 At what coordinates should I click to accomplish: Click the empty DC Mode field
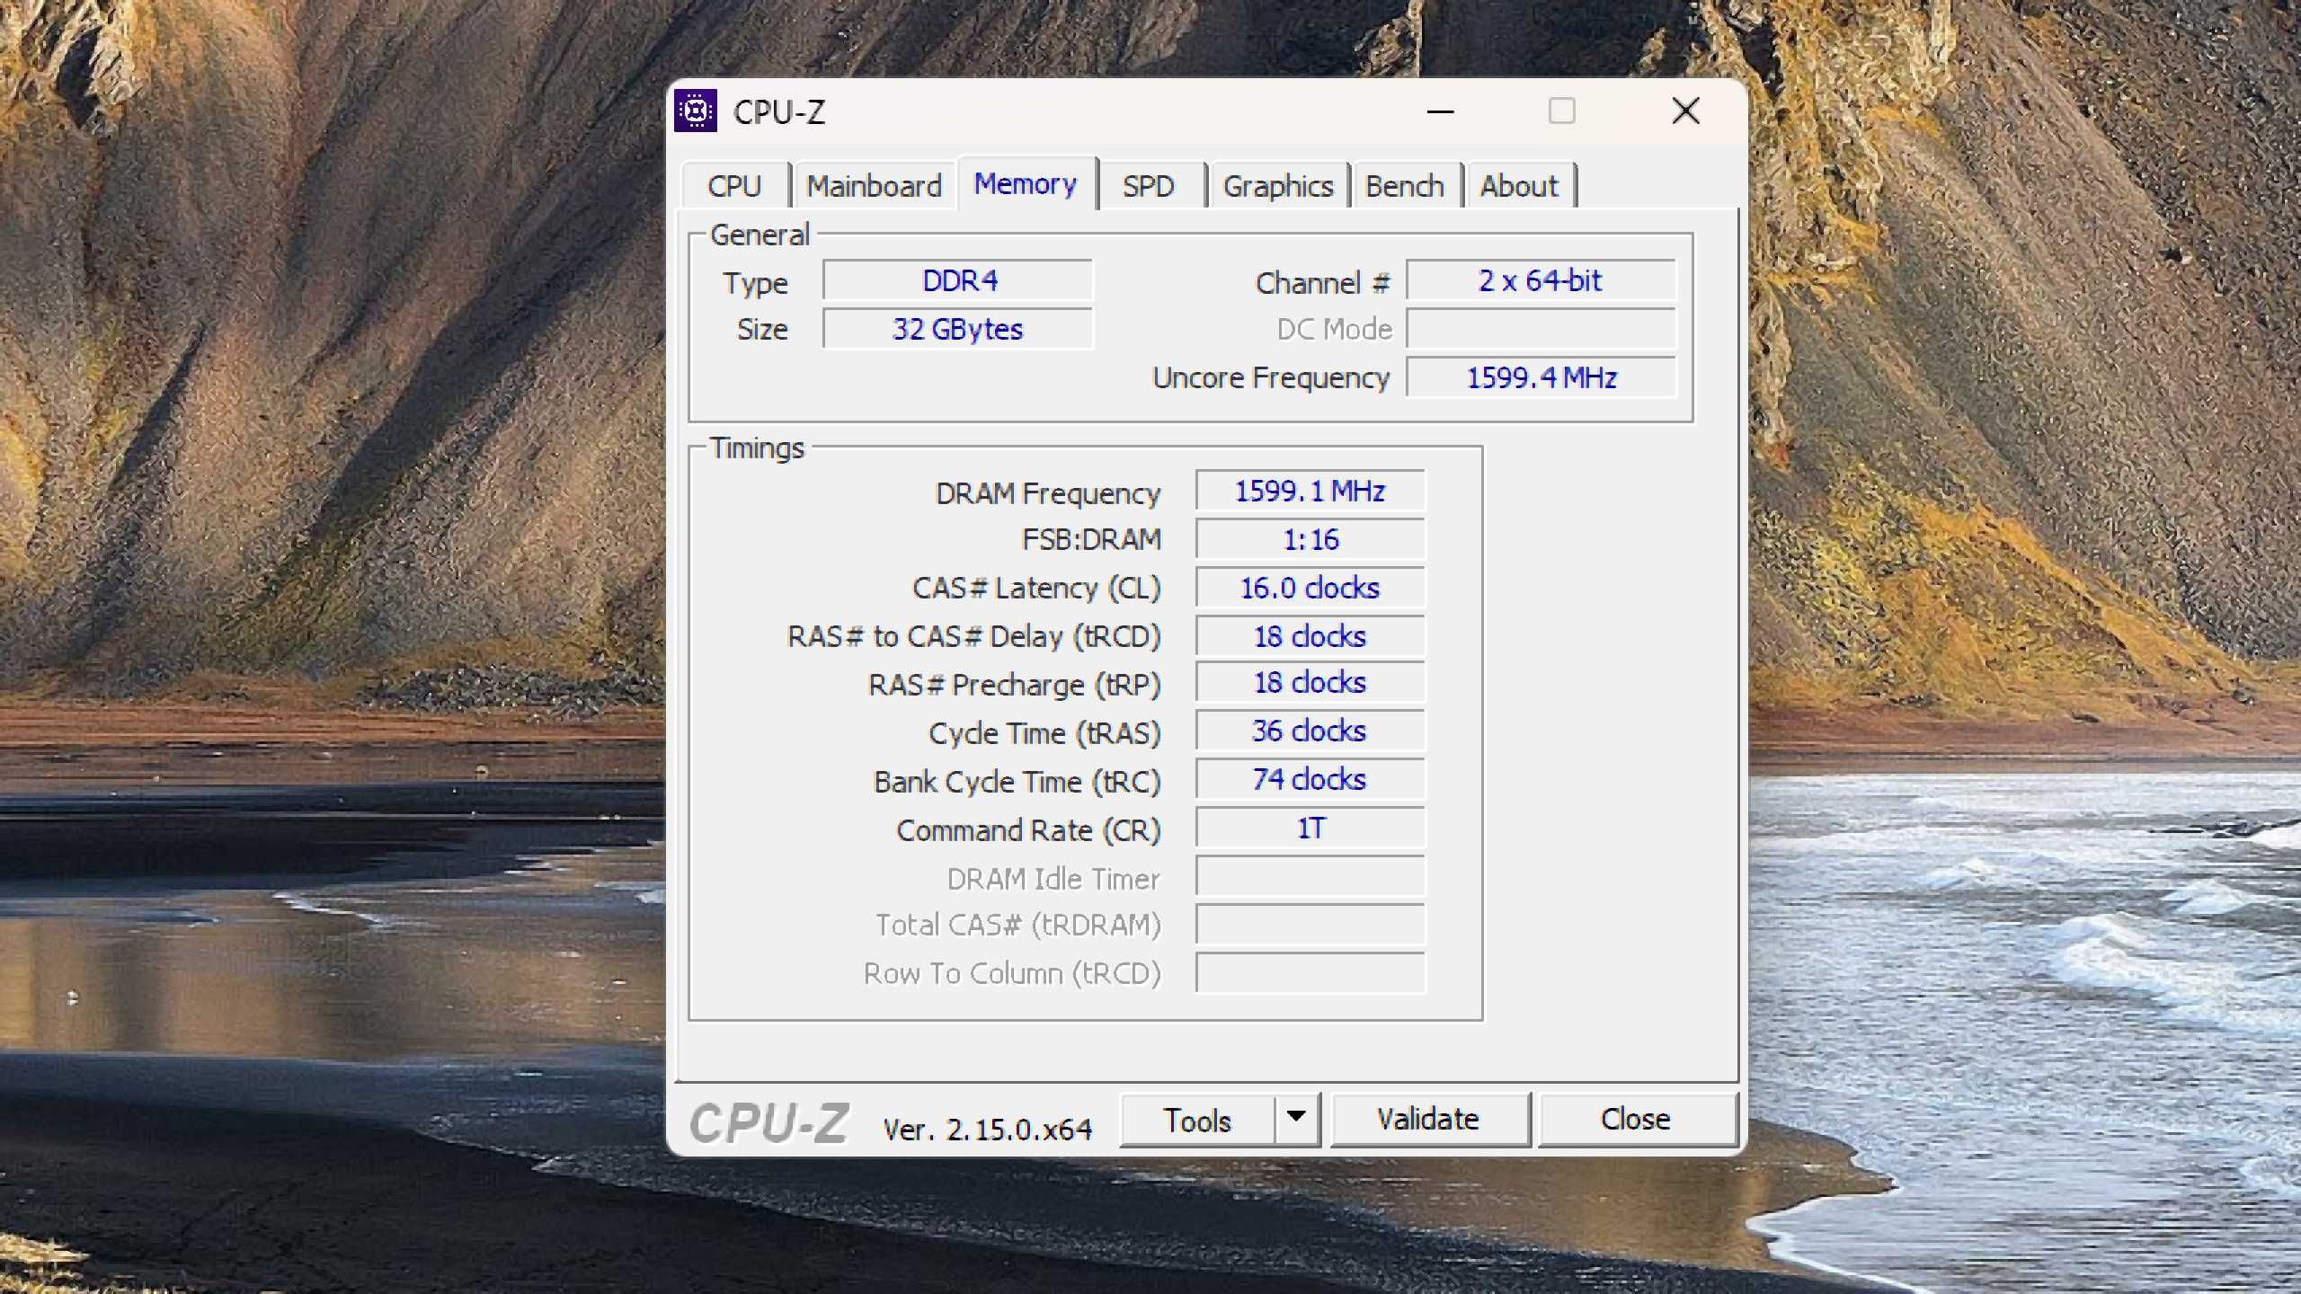click(1541, 329)
